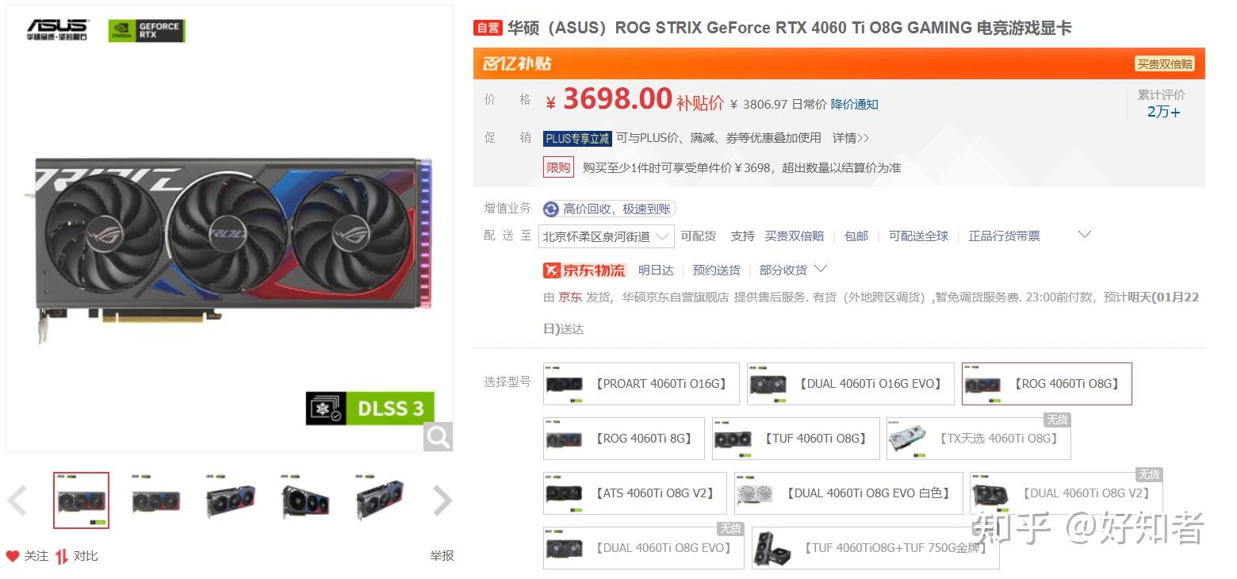The width and height of the screenshot is (1237, 579).
Task: Select the 【TUF 4060TiO8G+TUF 750G金牌】 bundle option
Action: click(875, 548)
